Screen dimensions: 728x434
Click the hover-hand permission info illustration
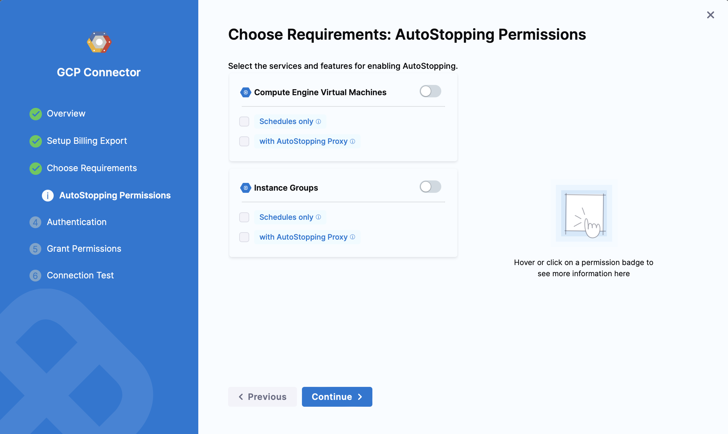pos(584,213)
